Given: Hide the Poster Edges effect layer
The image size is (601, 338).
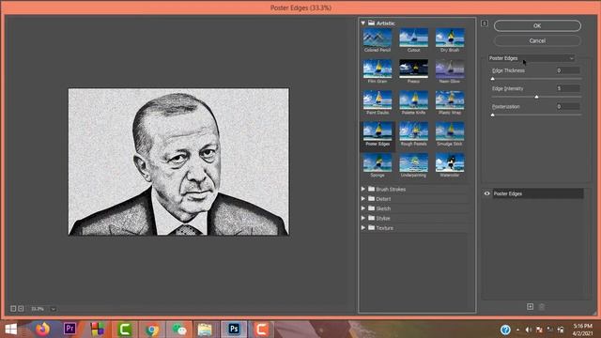Looking at the screenshot, I should [x=486, y=193].
